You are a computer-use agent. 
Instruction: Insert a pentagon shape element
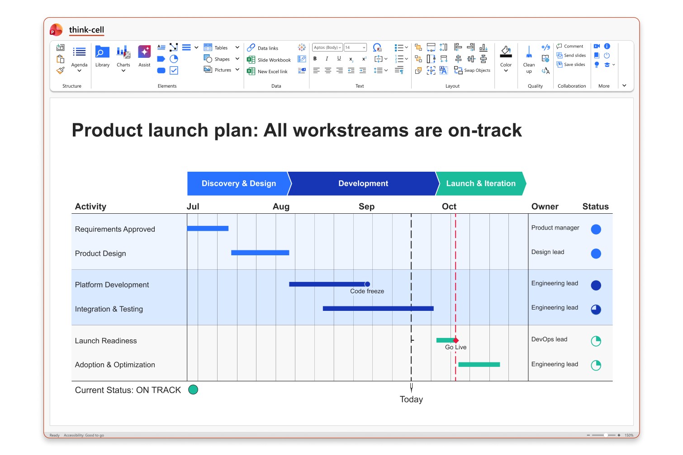161,59
